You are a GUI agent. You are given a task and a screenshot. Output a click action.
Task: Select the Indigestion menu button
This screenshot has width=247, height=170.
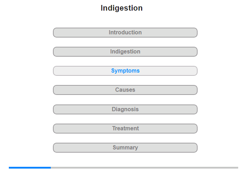[125, 52]
